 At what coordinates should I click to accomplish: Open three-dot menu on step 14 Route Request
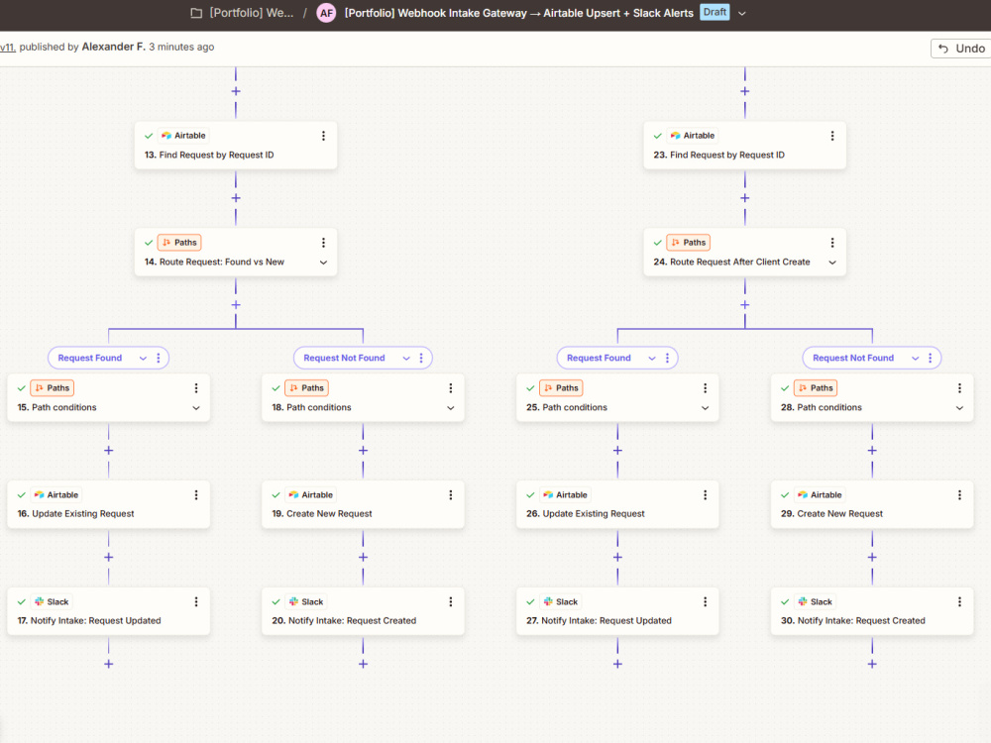[323, 243]
